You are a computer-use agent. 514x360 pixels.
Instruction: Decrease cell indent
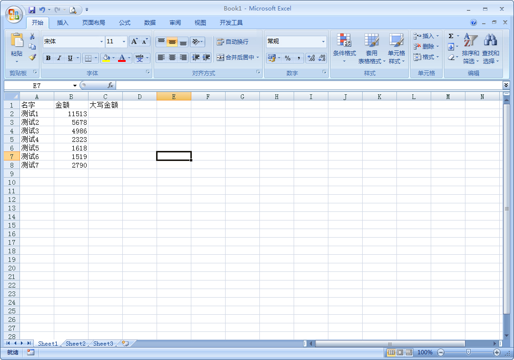click(x=196, y=57)
